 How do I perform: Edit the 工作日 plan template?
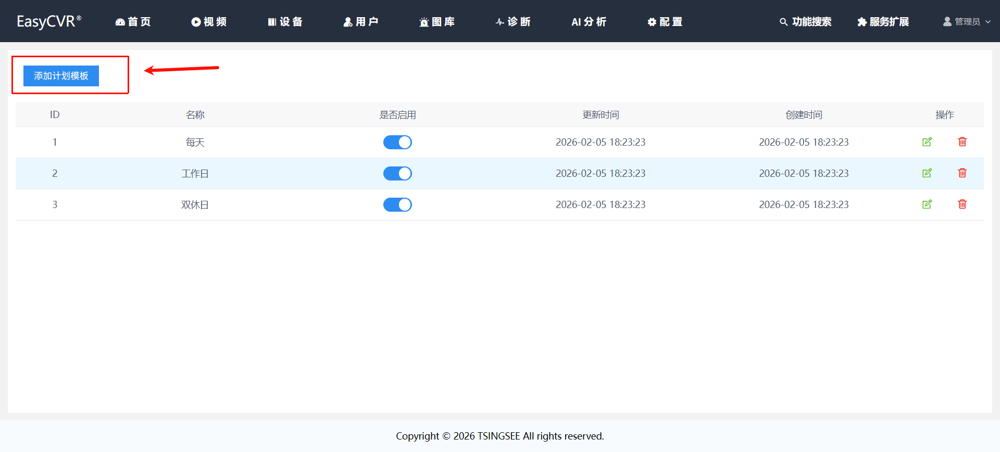tap(927, 173)
